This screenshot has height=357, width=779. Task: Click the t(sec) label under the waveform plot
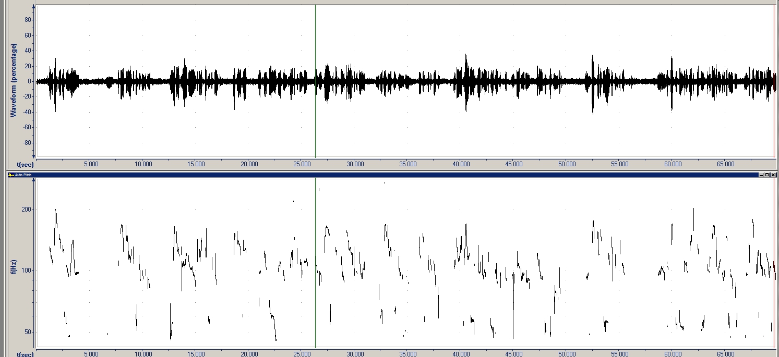(x=25, y=164)
